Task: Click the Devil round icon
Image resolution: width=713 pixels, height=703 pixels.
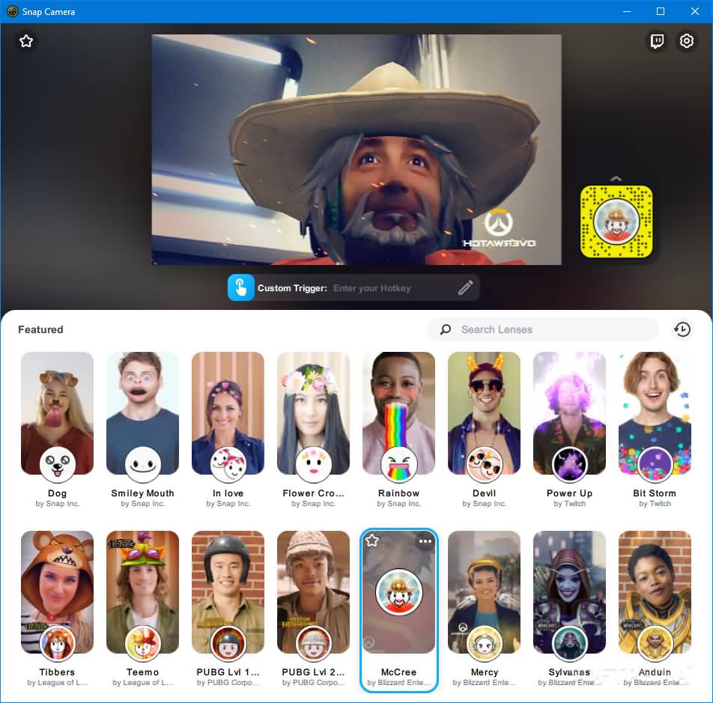Action: point(484,464)
